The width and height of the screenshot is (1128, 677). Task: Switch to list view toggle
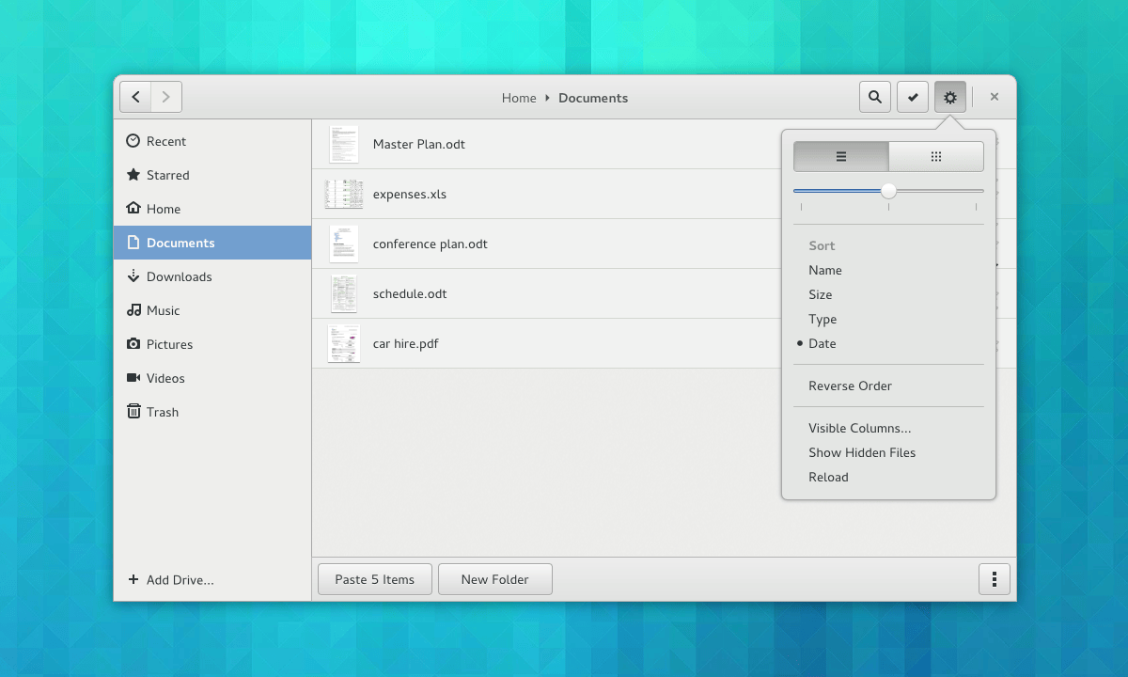[x=841, y=157]
